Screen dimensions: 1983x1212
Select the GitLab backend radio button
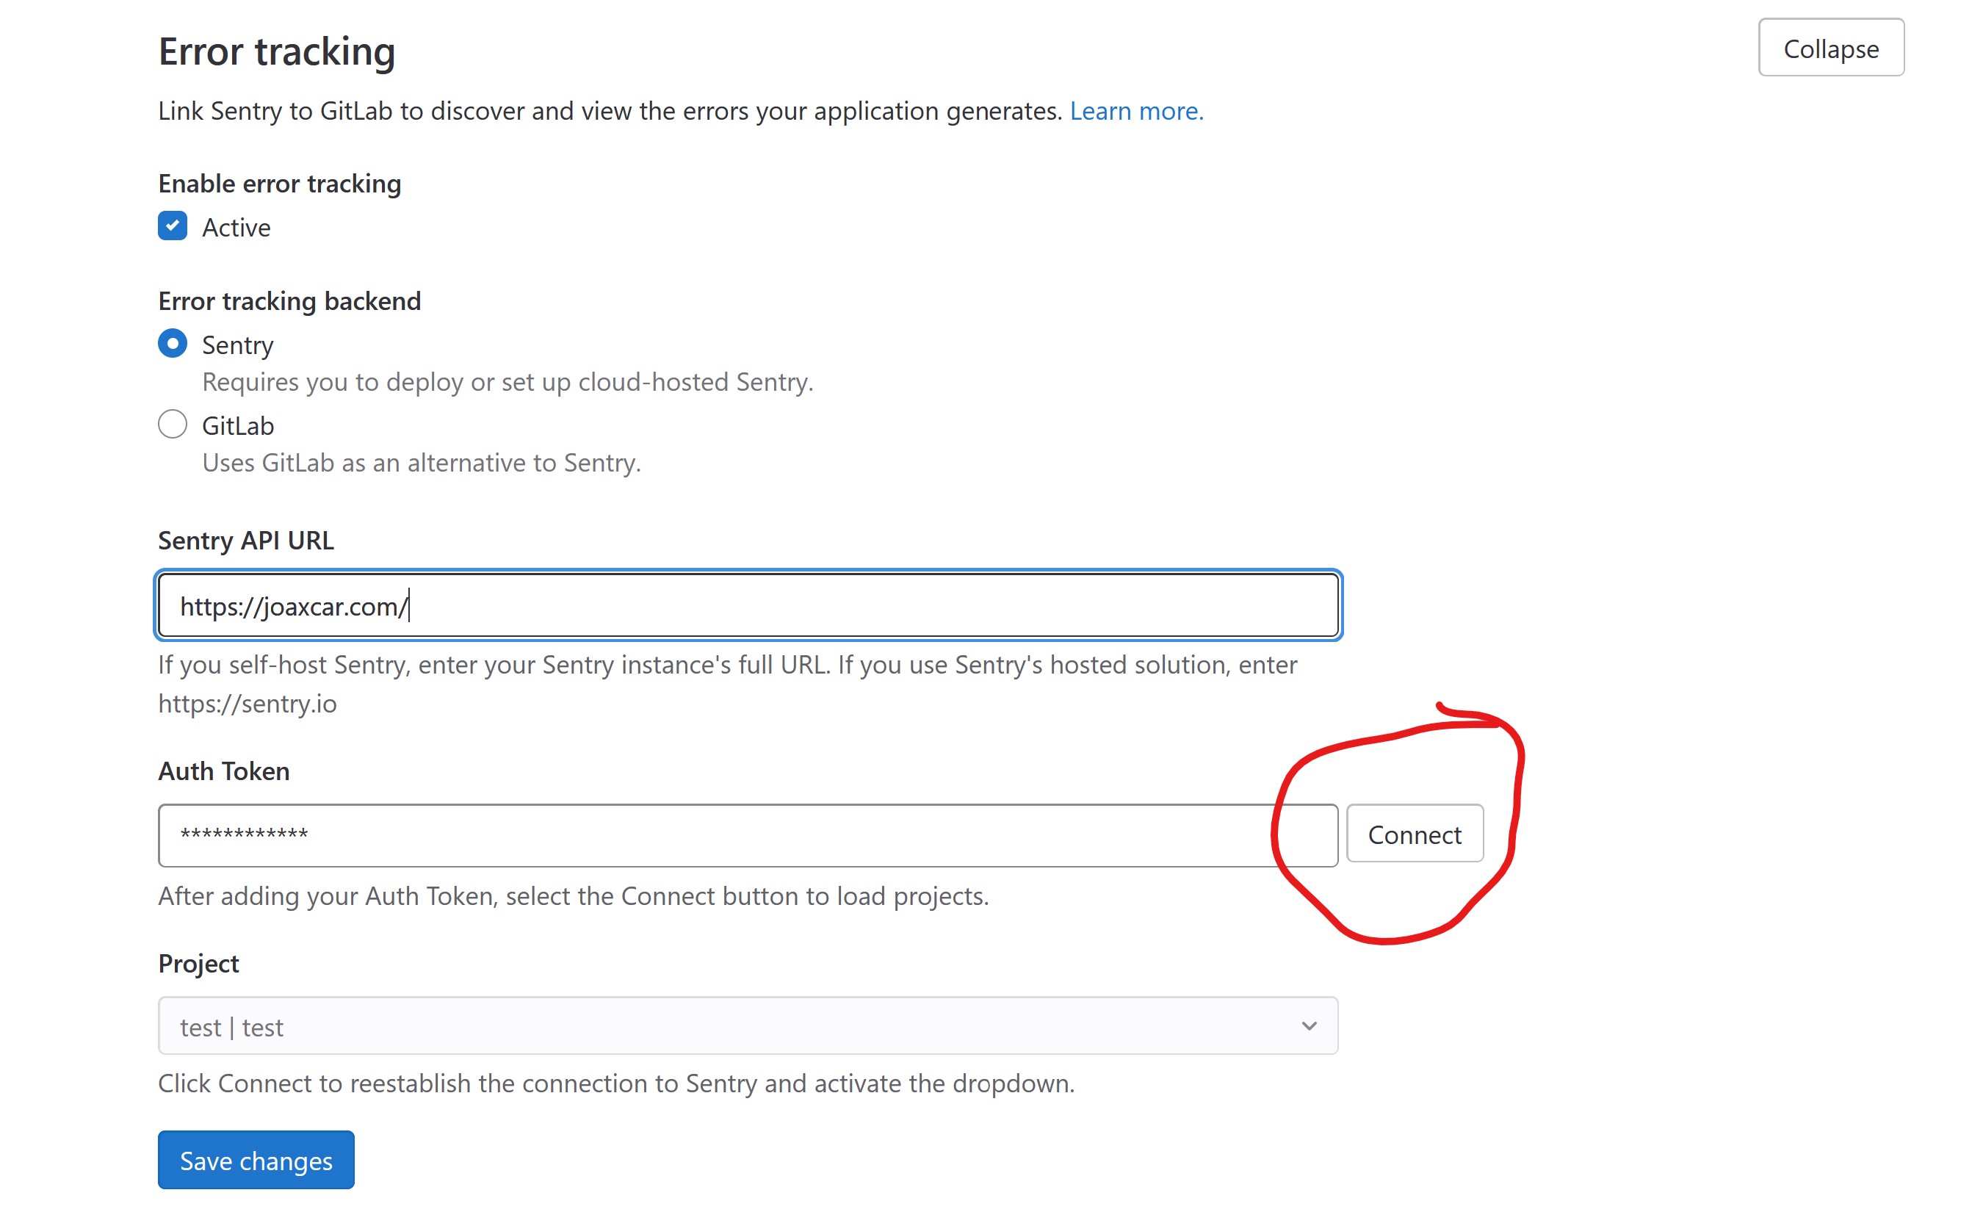(172, 424)
